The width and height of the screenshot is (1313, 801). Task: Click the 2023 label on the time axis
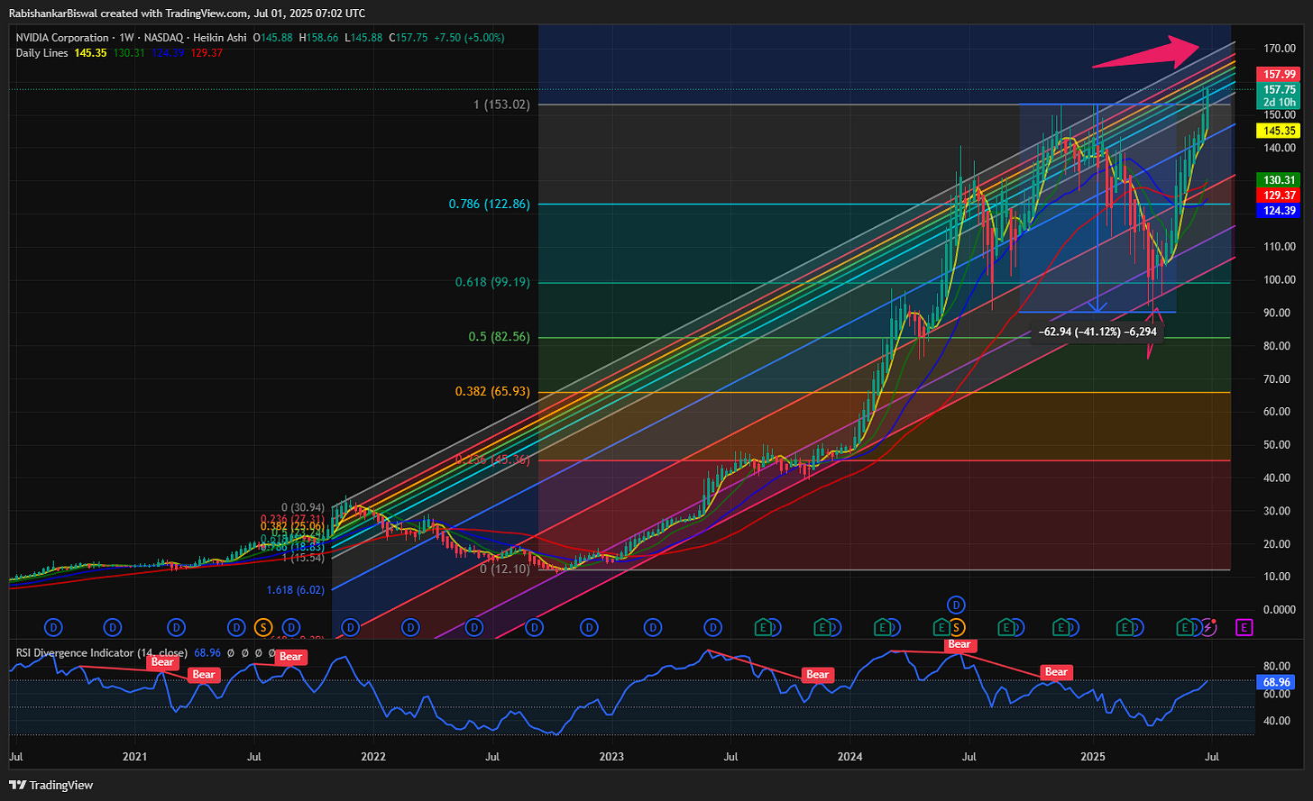pos(612,758)
